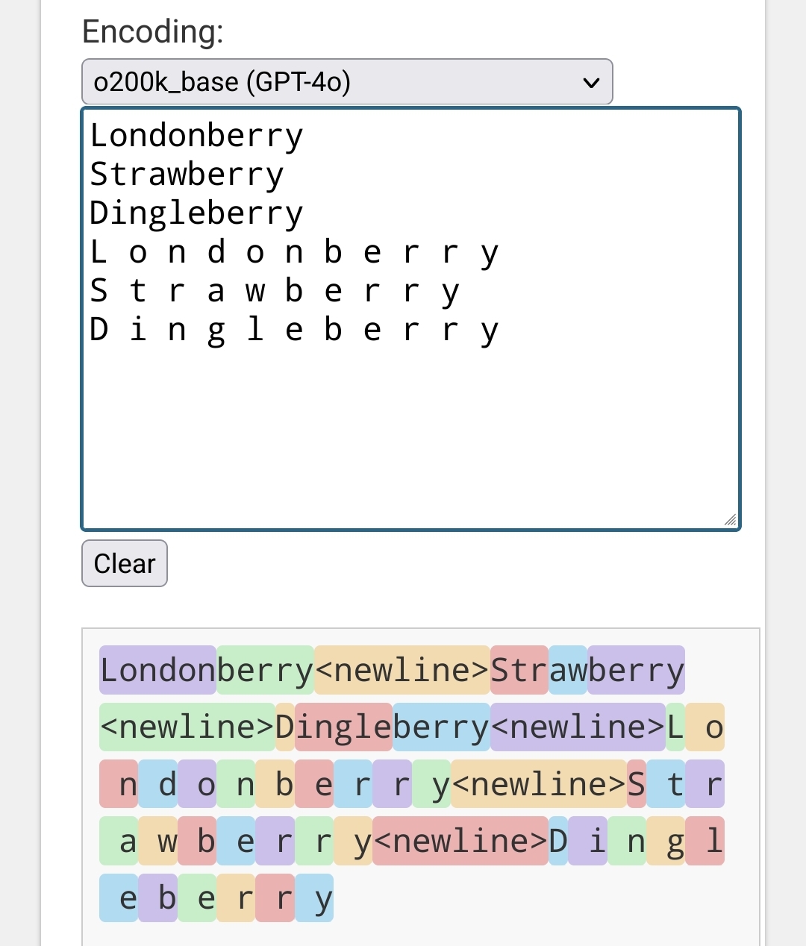Viewport: 806px width, 946px height.
Task: Click the textarea resize handle corner
Action: (731, 520)
